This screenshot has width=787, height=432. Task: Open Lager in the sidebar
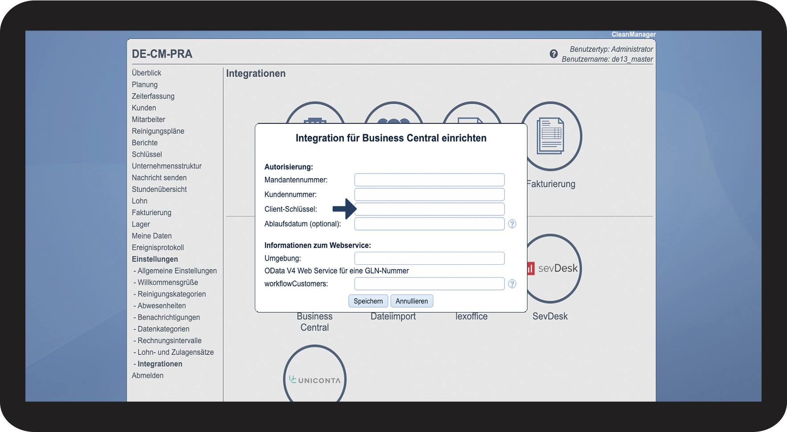click(x=141, y=224)
